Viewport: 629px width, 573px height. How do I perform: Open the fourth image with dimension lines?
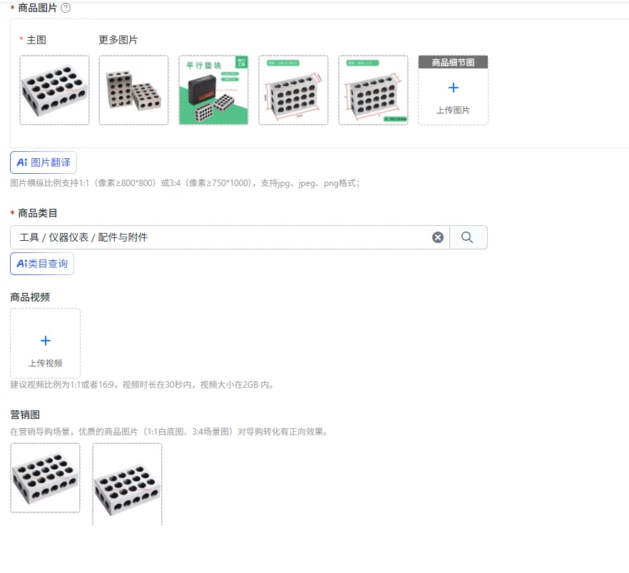[x=293, y=91]
